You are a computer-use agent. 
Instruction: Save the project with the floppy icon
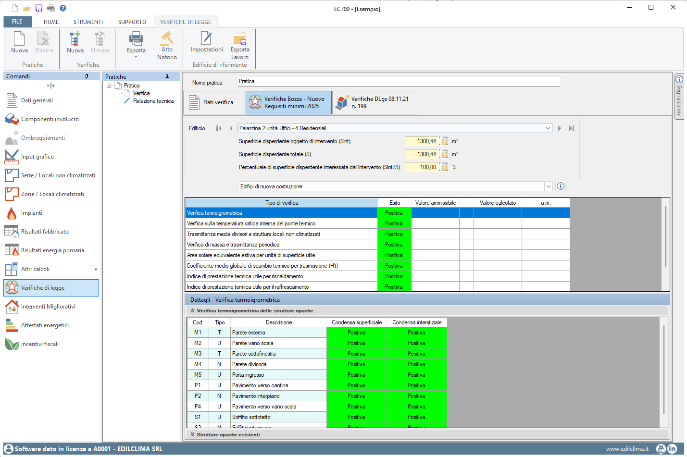[x=39, y=8]
